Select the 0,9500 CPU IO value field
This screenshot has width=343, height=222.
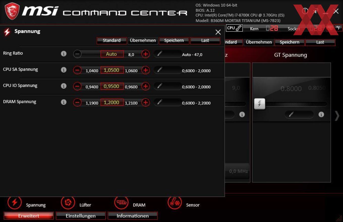click(112, 86)
